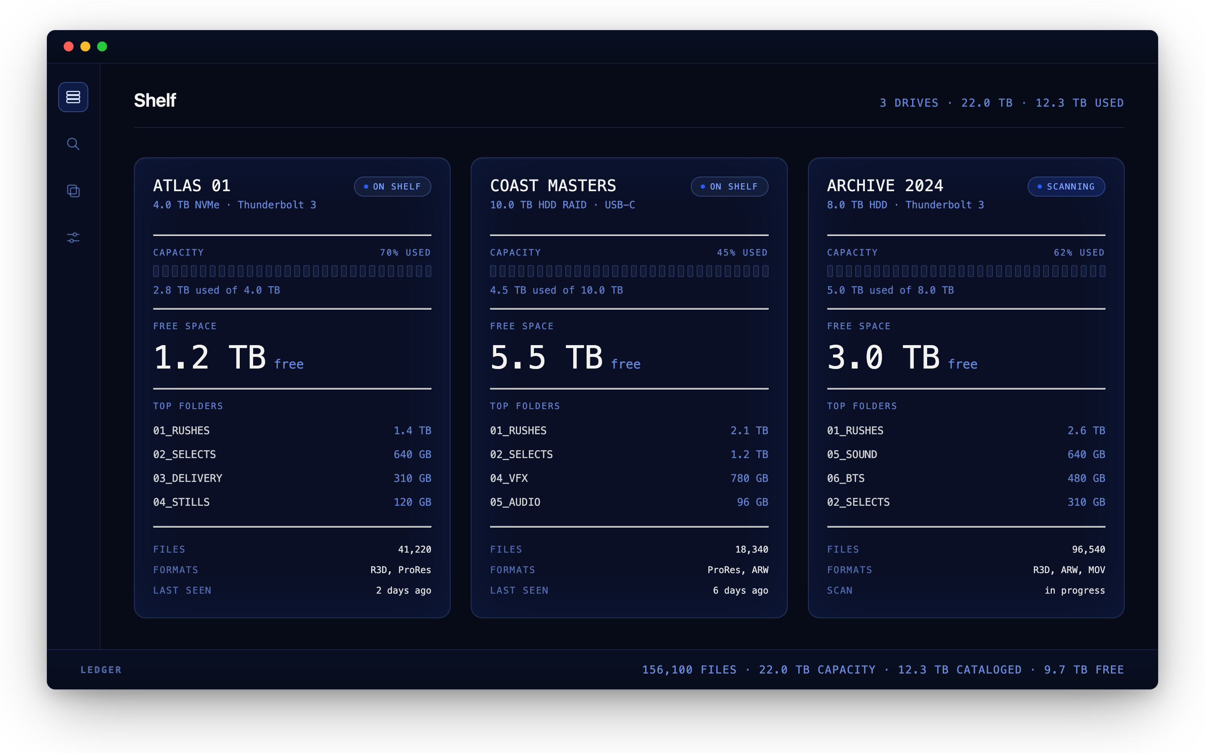Viewport: 1205px width, 753px height.
Task: Click '2.8 TB used of 4.0 TB' text
Action: pos(217,290)
